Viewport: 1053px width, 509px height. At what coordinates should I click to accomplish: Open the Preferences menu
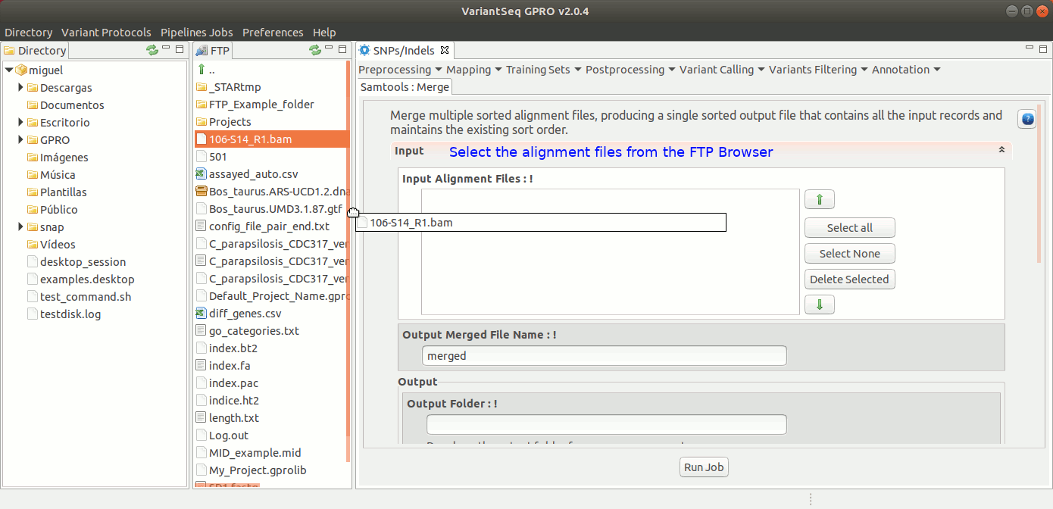click(273, 33)
